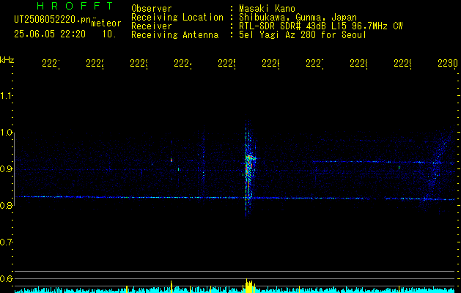Click the 'Receiving Location' label
Image resolution: width=461 pixels, height=293 pixels.
pyautogui.click(x=177, y=18)
